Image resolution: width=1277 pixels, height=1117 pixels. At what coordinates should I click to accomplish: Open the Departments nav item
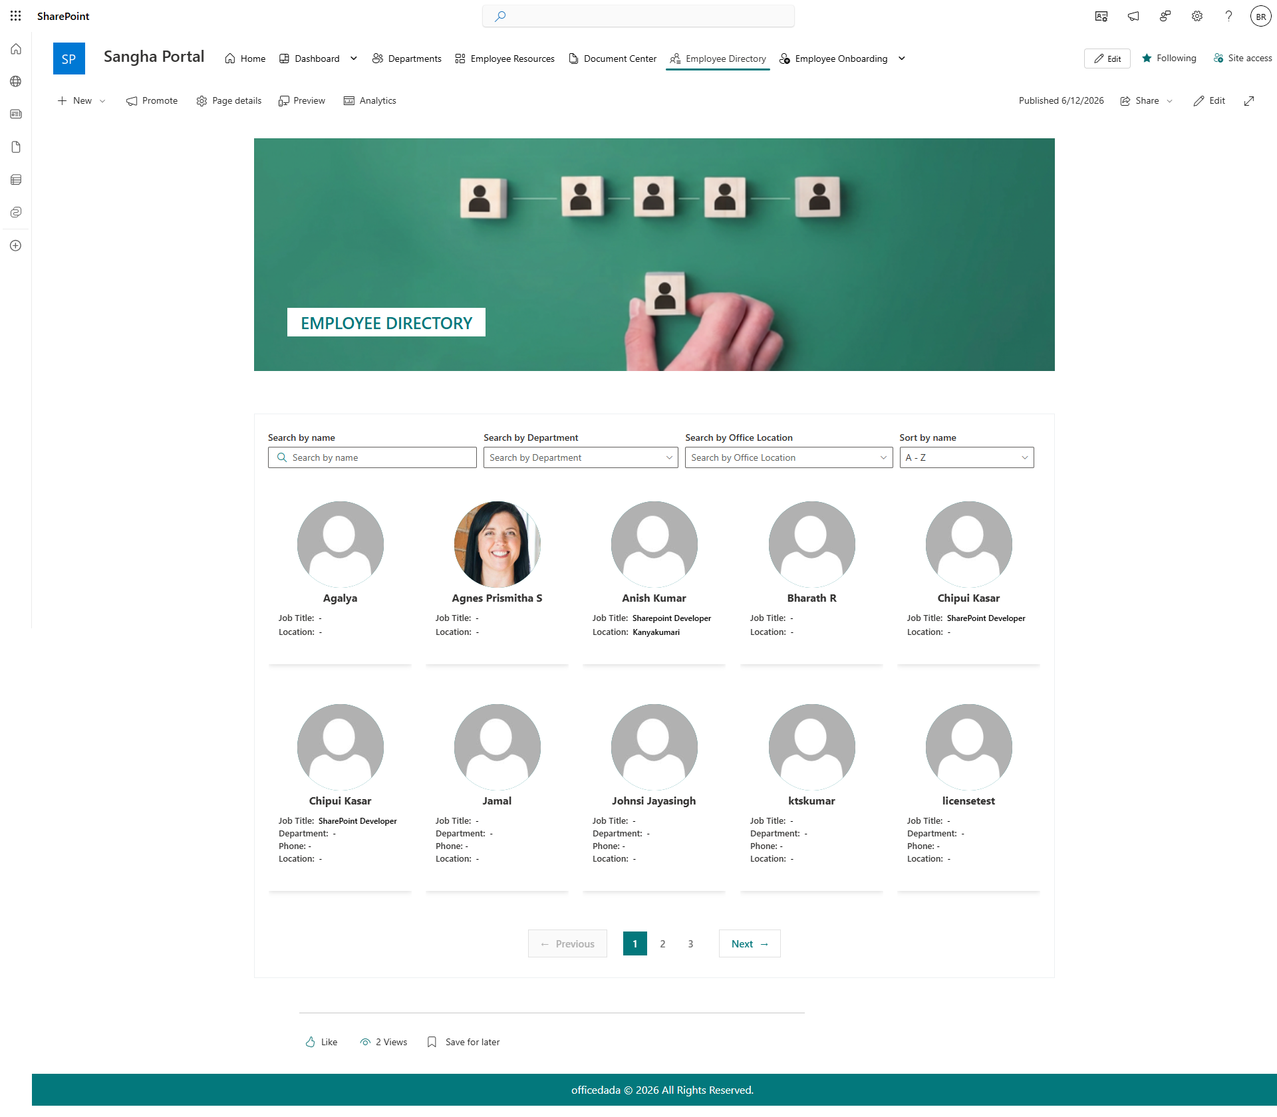[406, 59]
